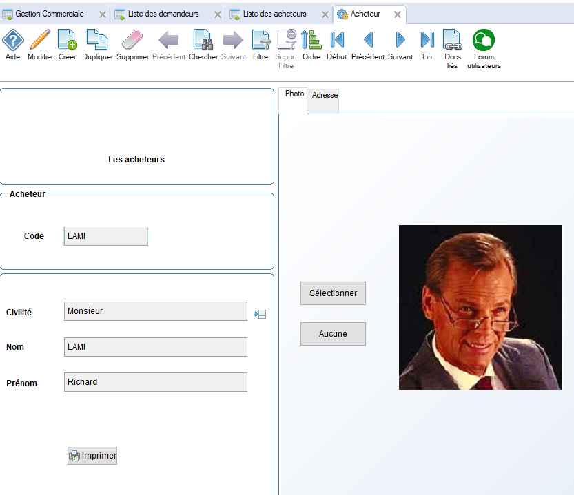
Task: Click the Créer new record icon
Action: pyautogui.click(x=68, y=39)
